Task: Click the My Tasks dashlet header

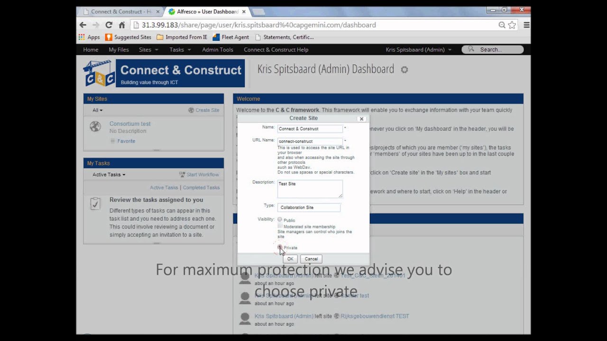Action: coord(154,163)
